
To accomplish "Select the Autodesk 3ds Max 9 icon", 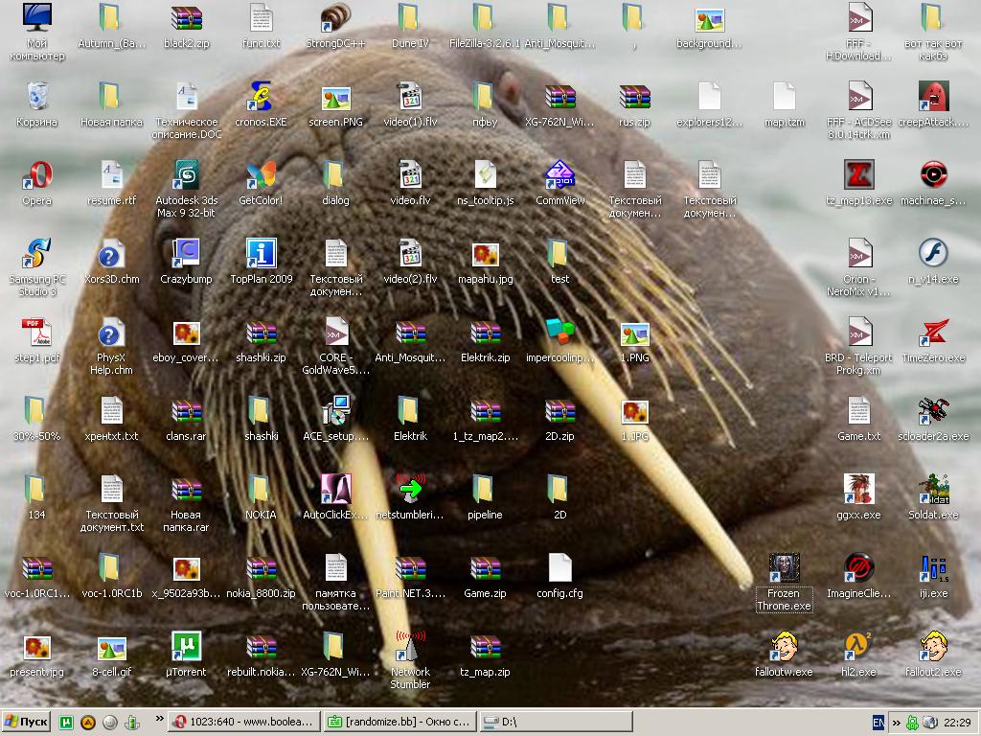I will (x=186, y=176).
